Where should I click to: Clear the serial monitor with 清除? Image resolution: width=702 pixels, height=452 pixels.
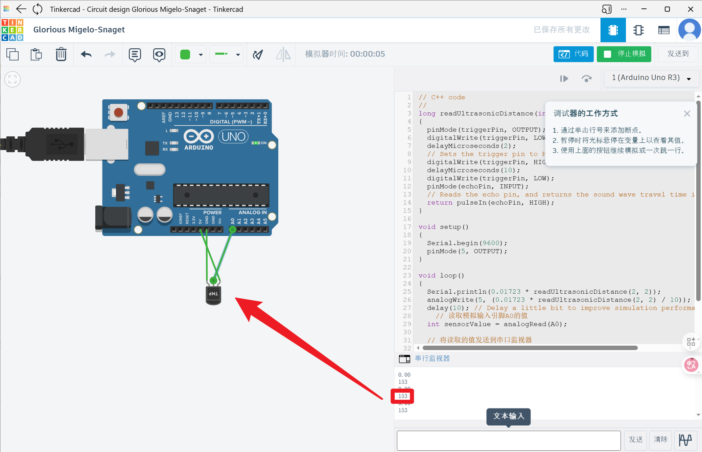[x=660, y=440]
